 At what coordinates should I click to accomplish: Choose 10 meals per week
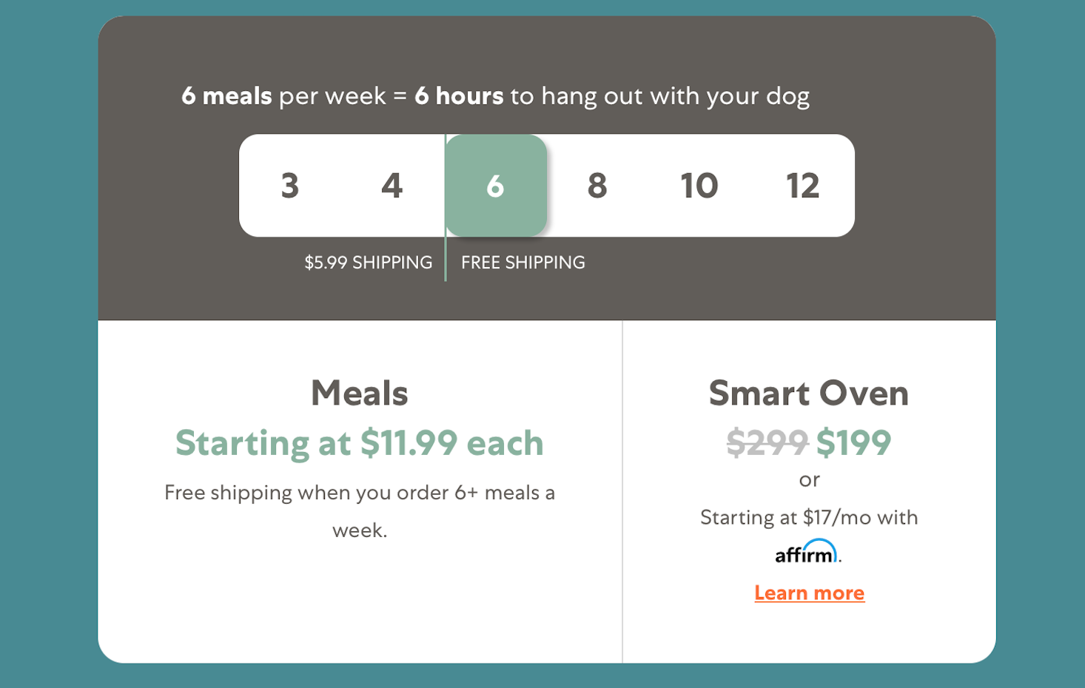(700, 186)
